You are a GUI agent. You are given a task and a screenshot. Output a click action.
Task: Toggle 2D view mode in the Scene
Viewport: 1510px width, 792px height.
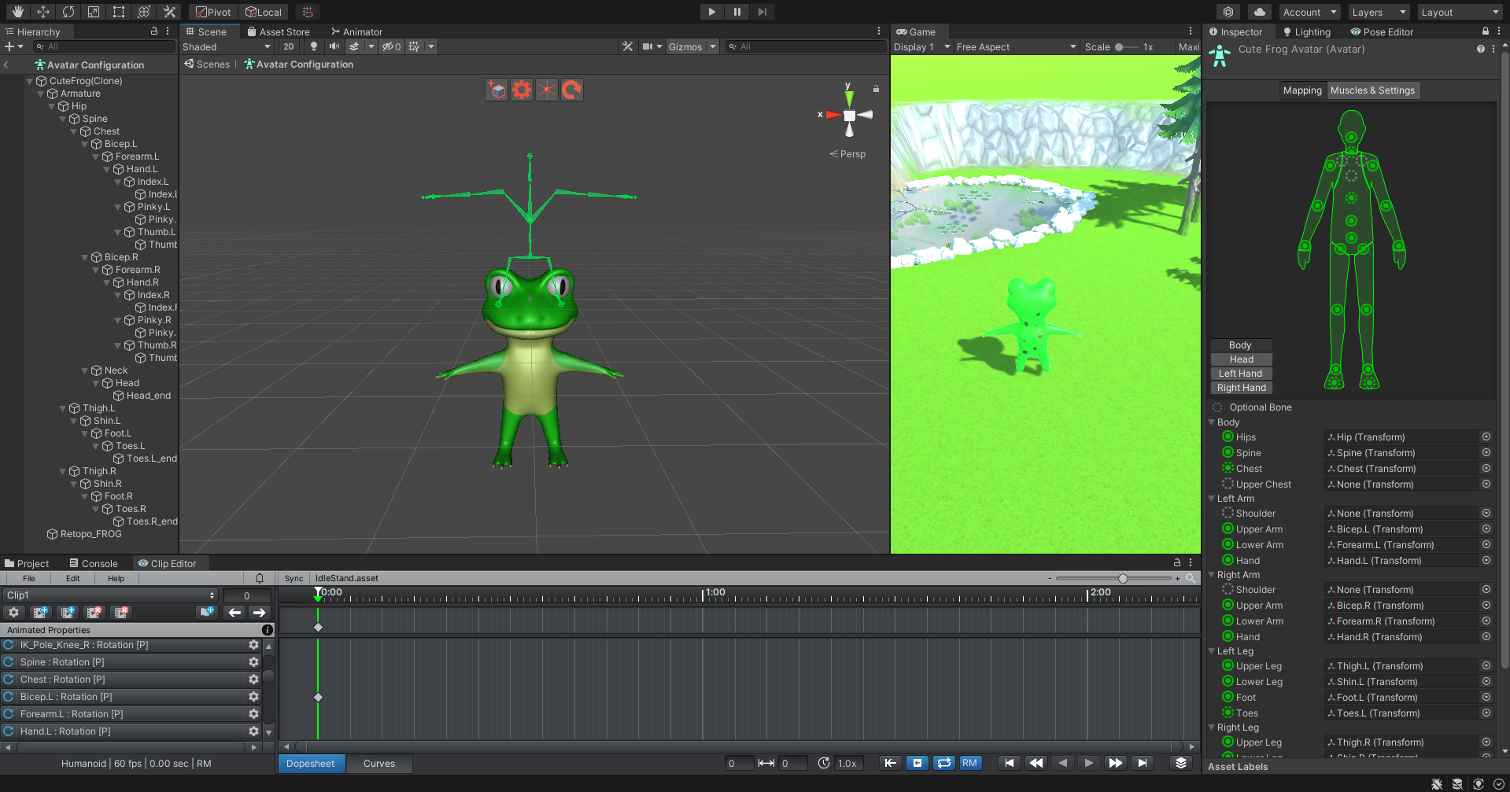pyautogui.click(x=289, y=46)
